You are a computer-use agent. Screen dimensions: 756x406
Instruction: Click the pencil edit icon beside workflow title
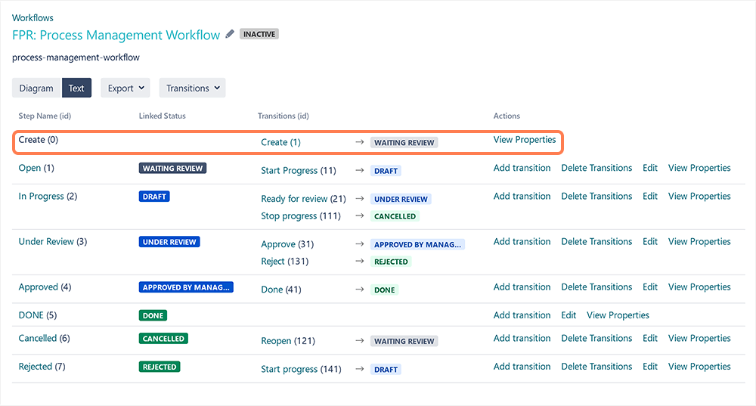[230, 34]
